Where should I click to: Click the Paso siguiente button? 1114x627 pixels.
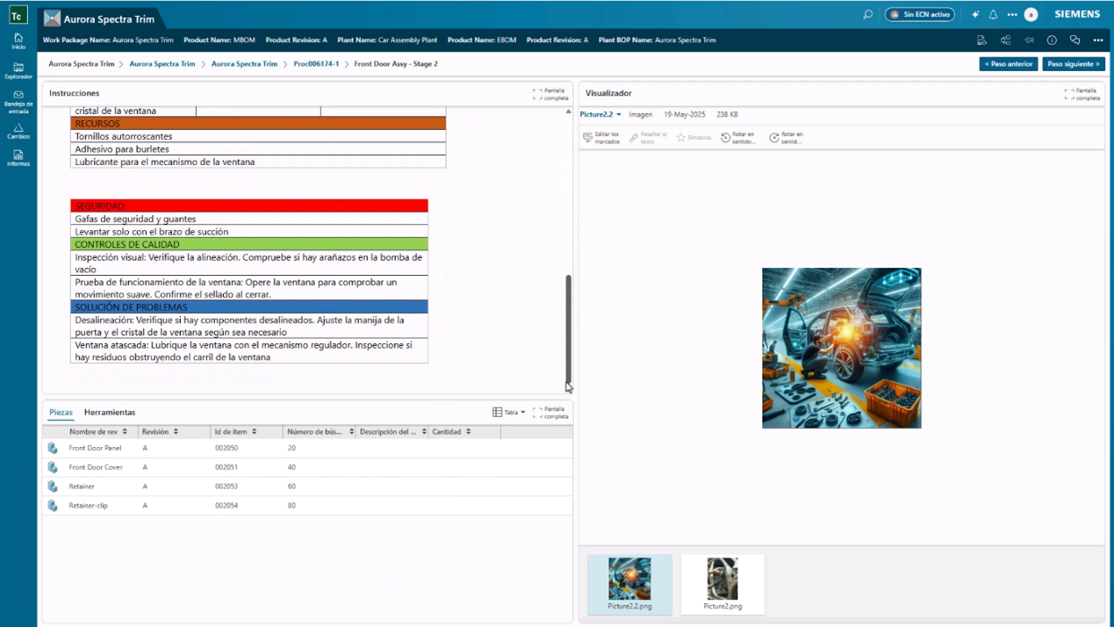1073,63
